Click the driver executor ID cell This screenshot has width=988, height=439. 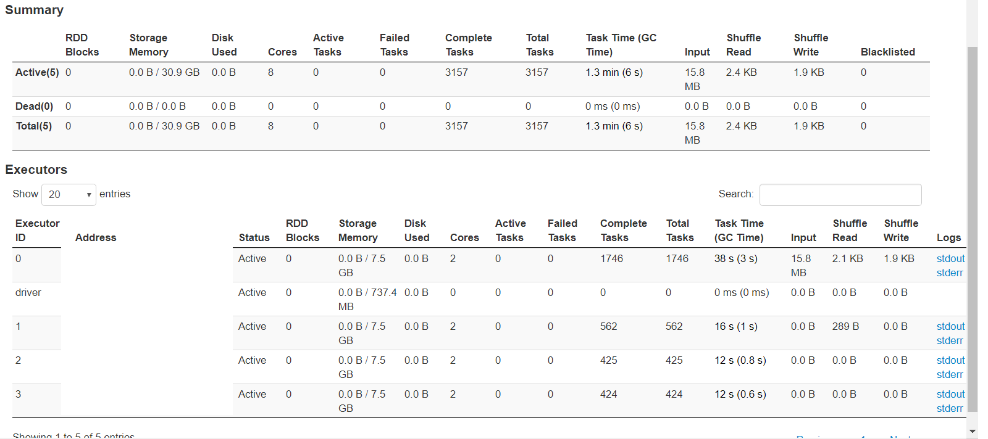click(x=28, y=292)
